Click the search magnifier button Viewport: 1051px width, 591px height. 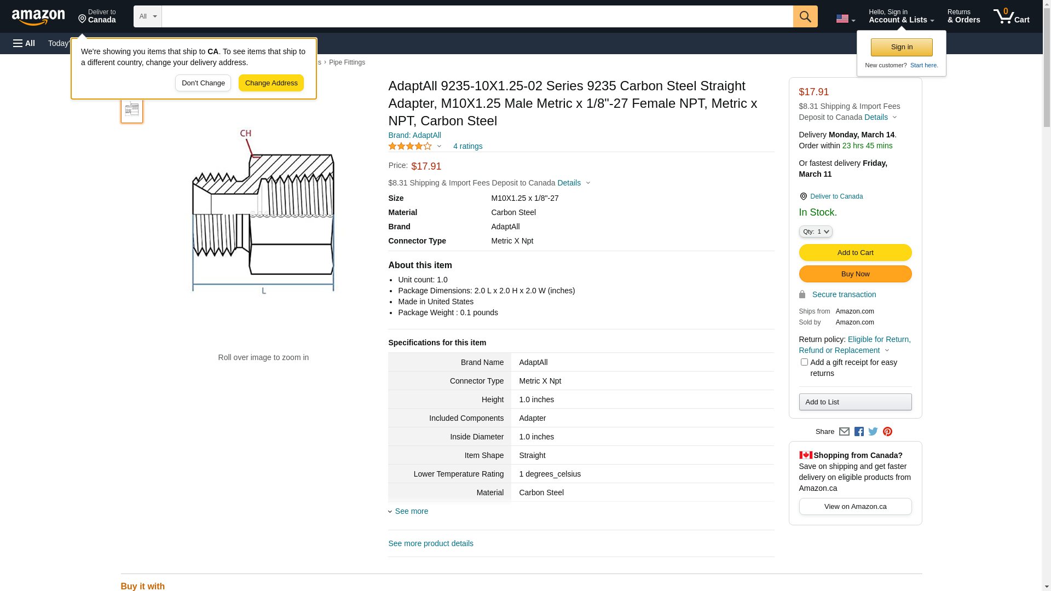(x=805, y=16)
